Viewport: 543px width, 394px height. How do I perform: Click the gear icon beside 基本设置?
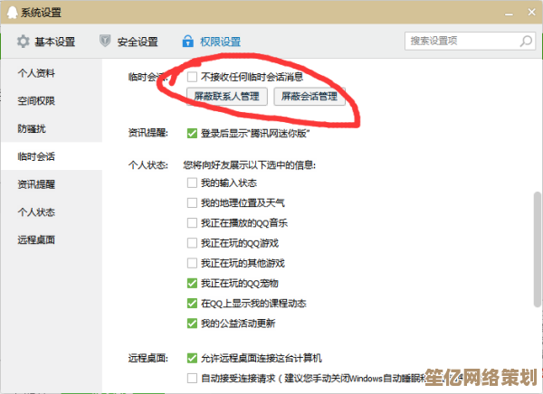[21, 42]
